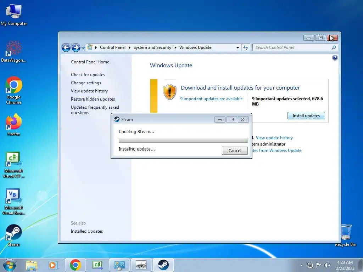Go back in Control Panel

tap(66, 48)
